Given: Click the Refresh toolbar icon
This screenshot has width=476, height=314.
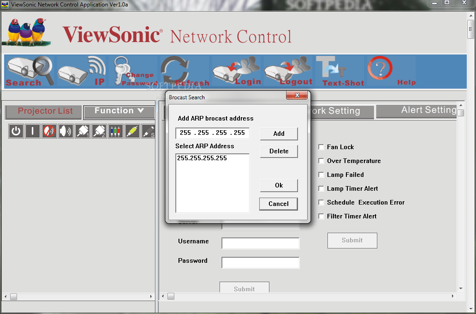Looking at the screenshot, I should (x=184, y=71).
